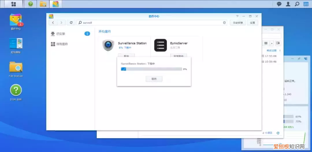Click 安装套件 under EynioServer

click(x=179, y=55)
